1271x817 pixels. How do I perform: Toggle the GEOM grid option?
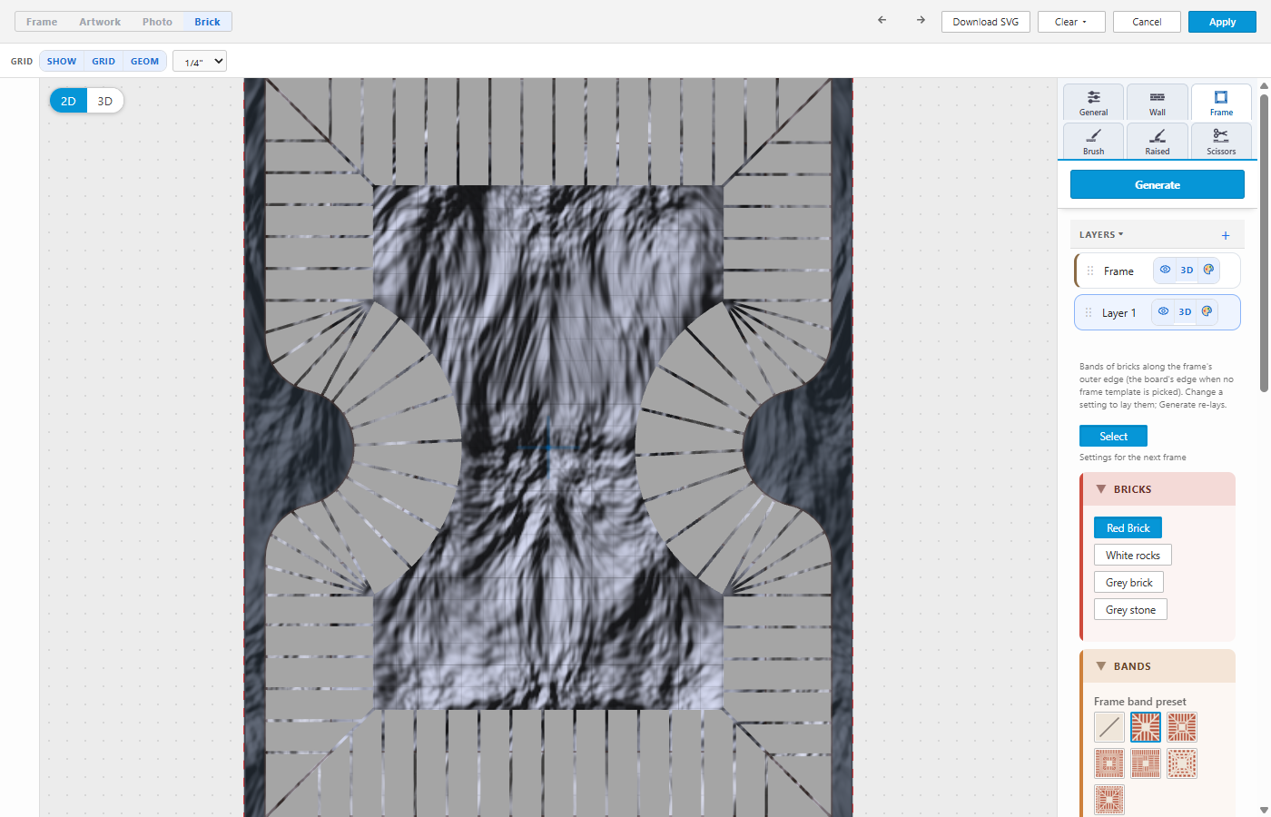[x=144, y=61]
